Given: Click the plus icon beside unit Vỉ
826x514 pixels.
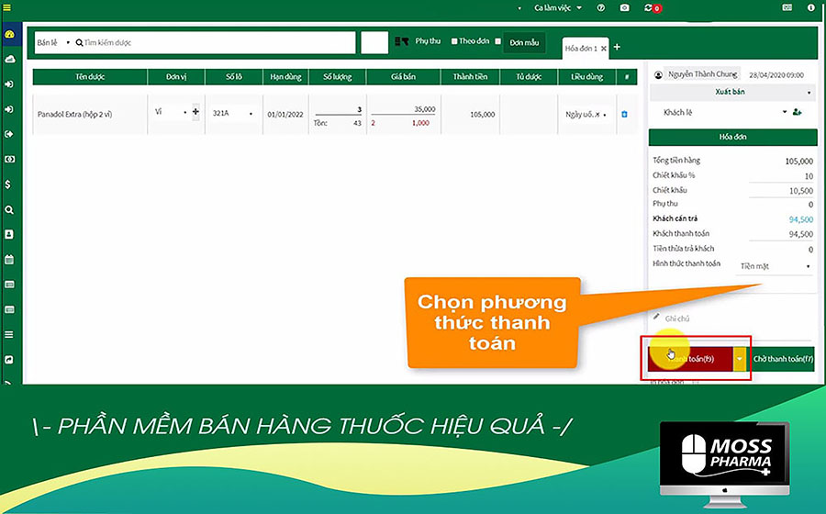Looking at the screenshot, I should click(x=195, y=112).
